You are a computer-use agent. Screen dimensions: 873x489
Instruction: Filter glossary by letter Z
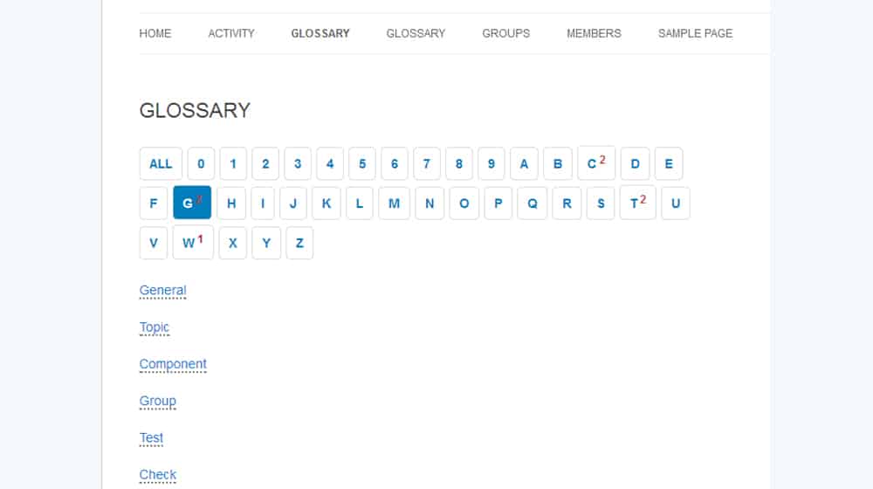(299, 243)
